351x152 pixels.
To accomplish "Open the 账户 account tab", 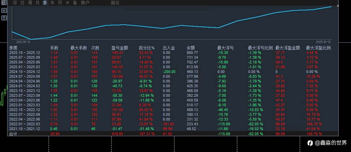I will coord(85,3).
